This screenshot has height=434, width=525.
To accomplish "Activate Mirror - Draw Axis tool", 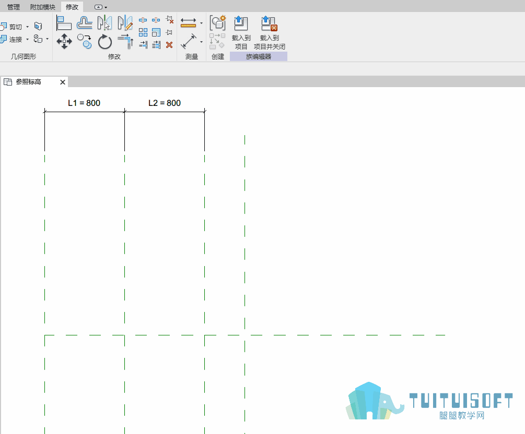I will (x=125, y=23).
